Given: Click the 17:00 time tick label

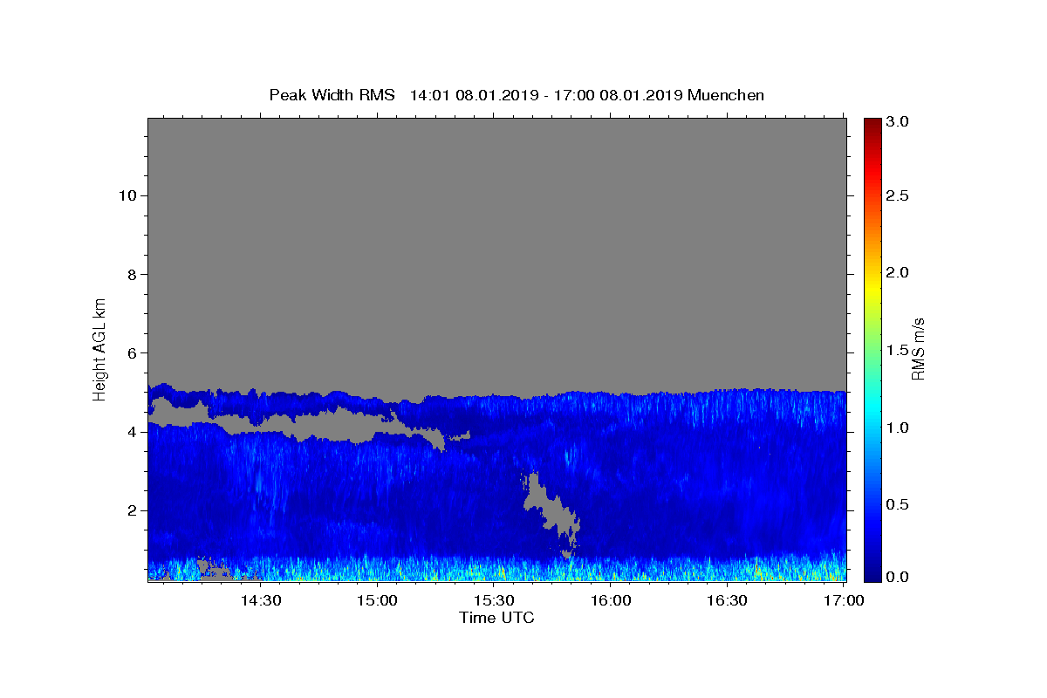Looking at the screenshot, I should 844,601.
